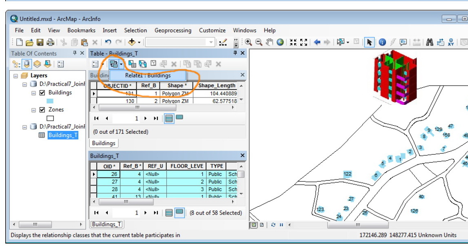Open Select Features tool dropdown arrow
Viewport: 468px width, 248px height.
tap(348, 42)
